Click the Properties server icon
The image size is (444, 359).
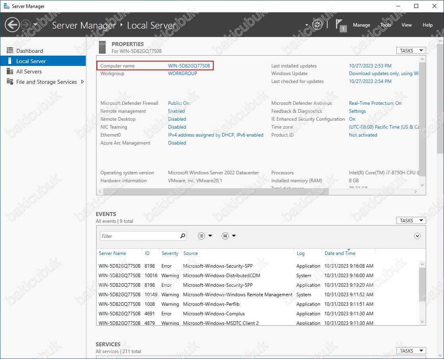point(102,47)
